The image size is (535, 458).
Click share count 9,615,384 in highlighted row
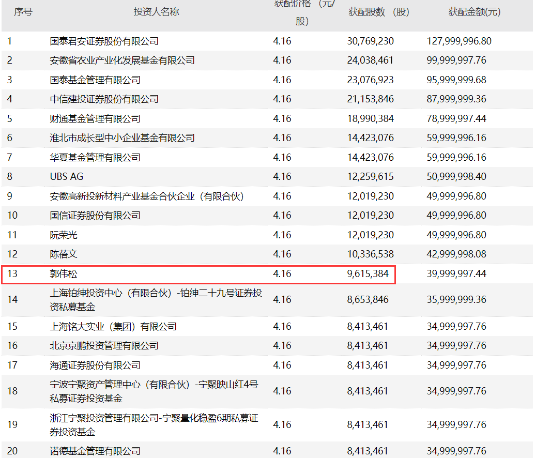click(368, 273)
